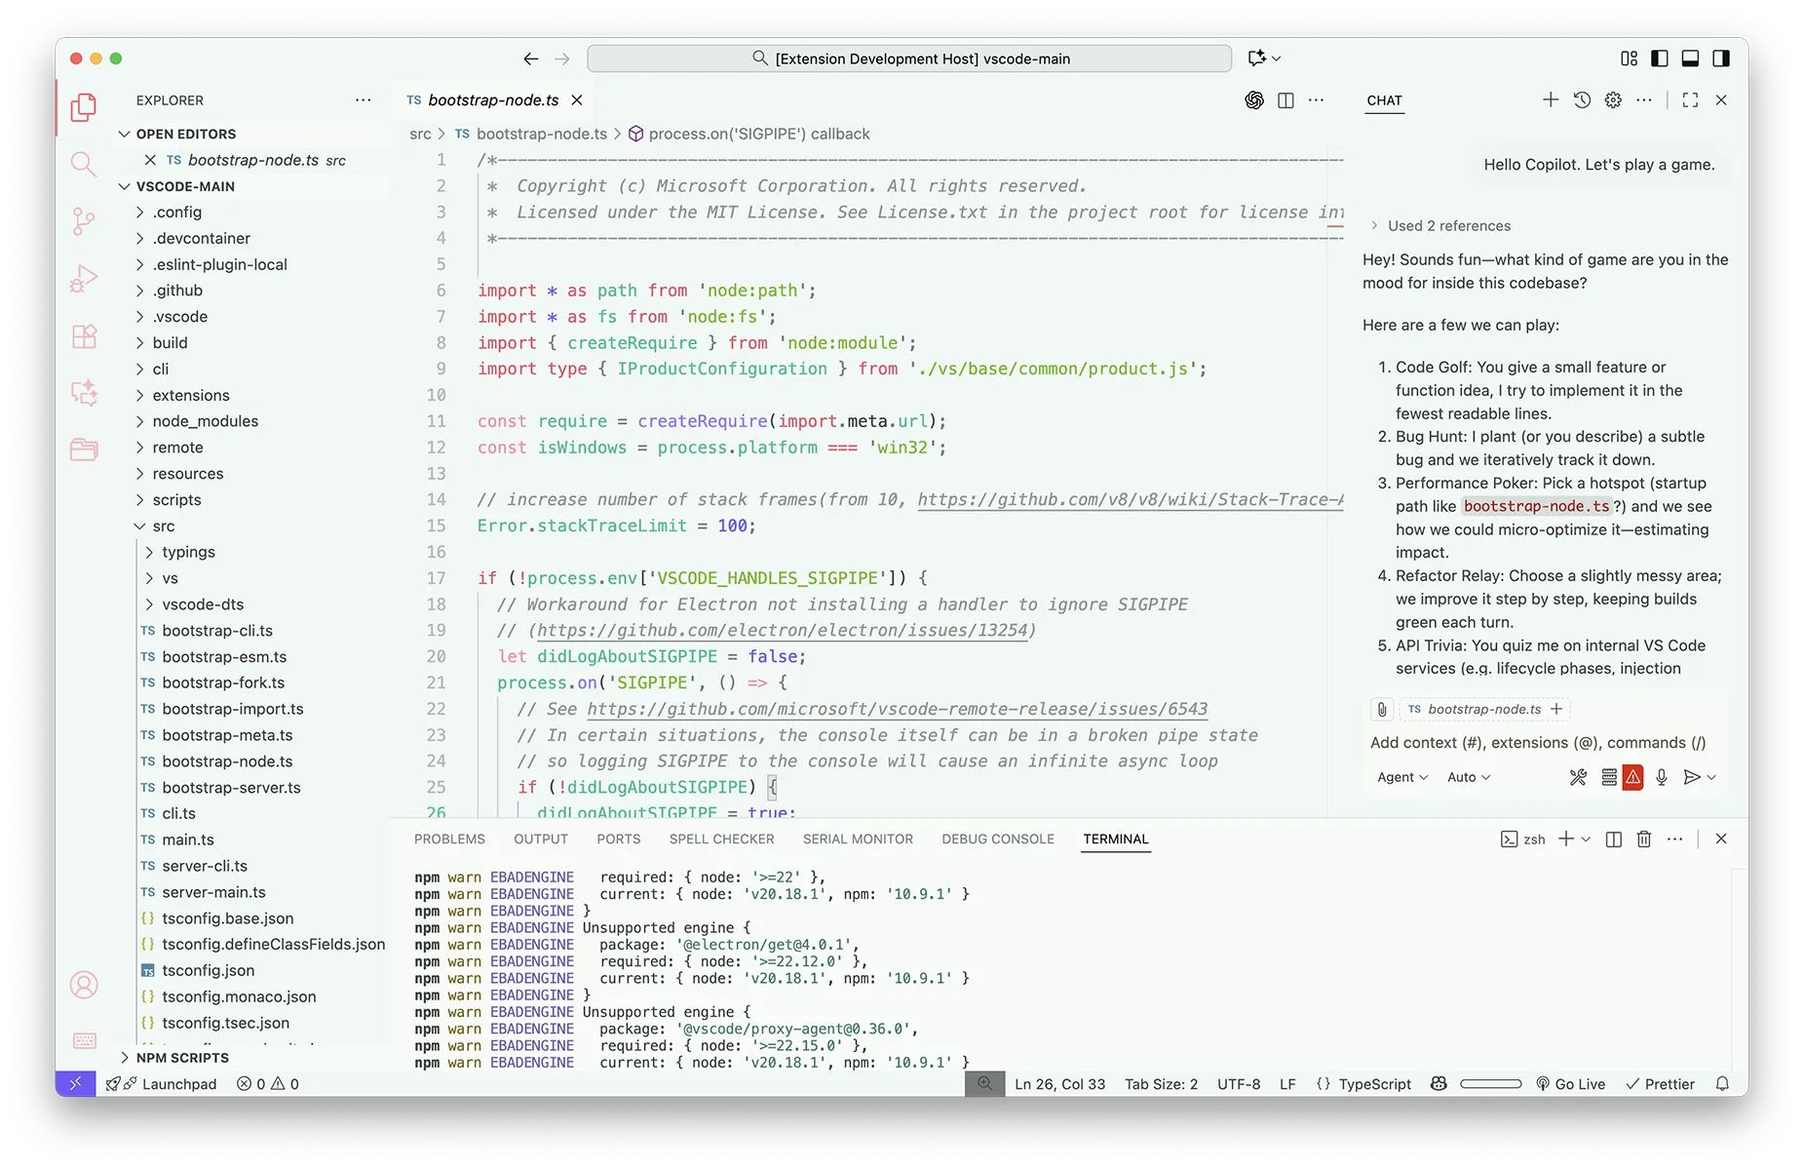Start voice dictation with the microphone icon
This screenshot has height=1170, width=1804.
[1662, 777]
